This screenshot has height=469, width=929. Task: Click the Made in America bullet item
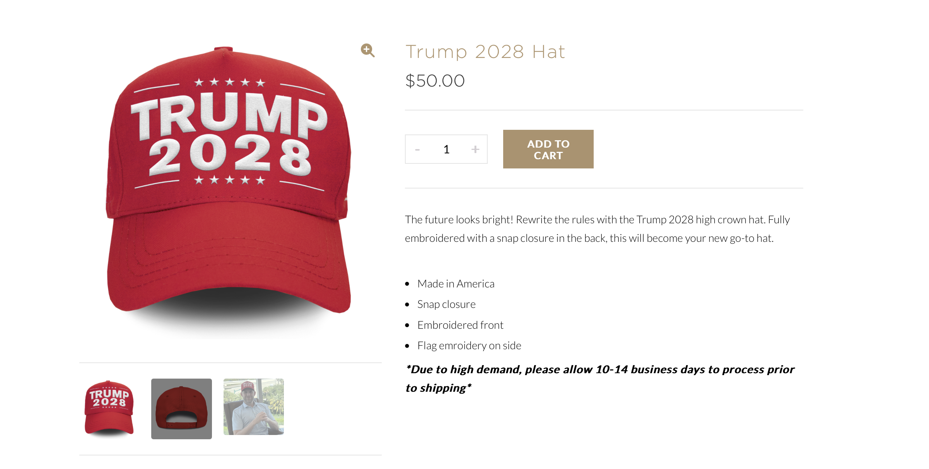(x=456, y=284)
